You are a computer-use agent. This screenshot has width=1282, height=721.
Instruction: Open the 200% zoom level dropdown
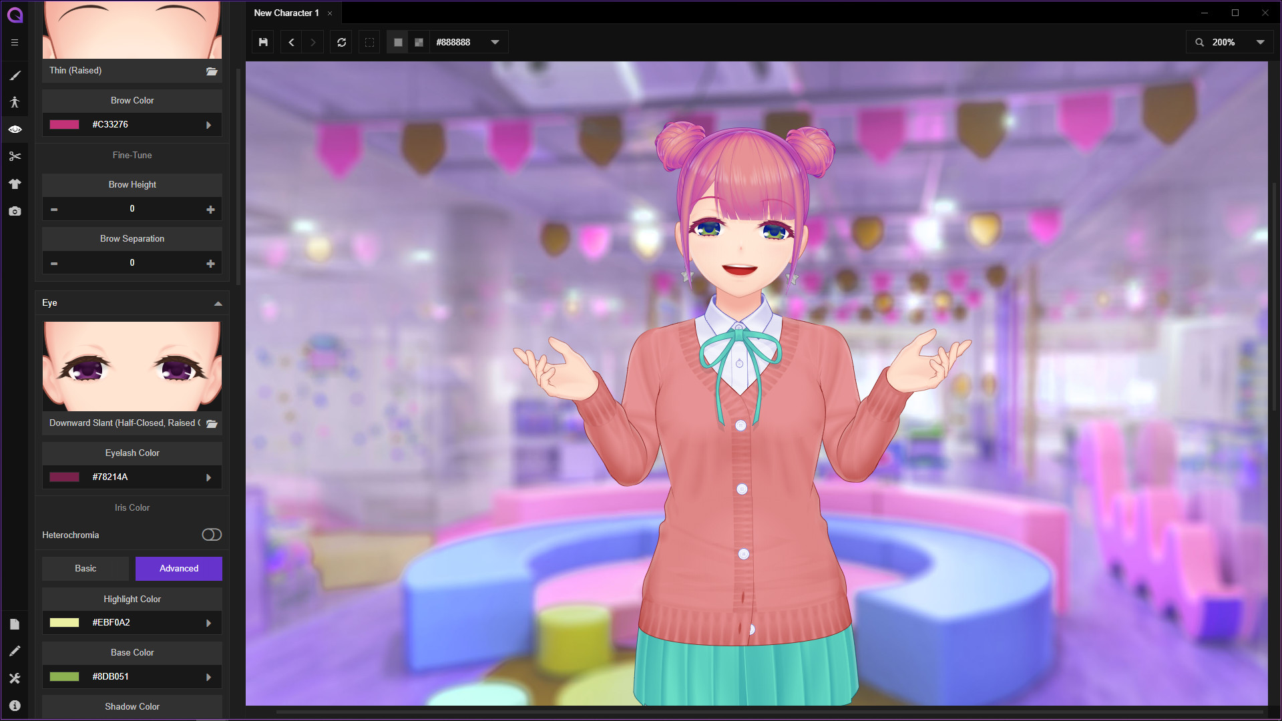point(1260,42)
